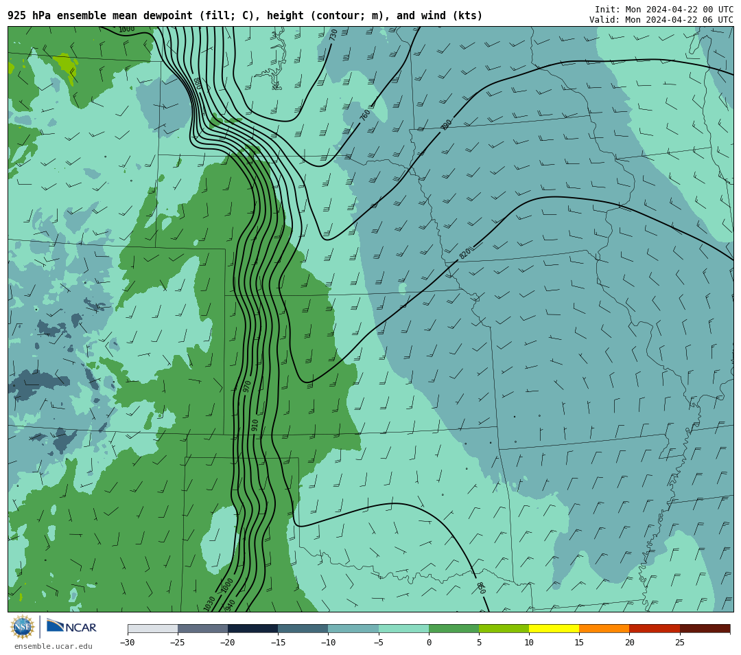Click the colorbar tick label 10
Screen dimensions: 741x655
pos(529,642)
